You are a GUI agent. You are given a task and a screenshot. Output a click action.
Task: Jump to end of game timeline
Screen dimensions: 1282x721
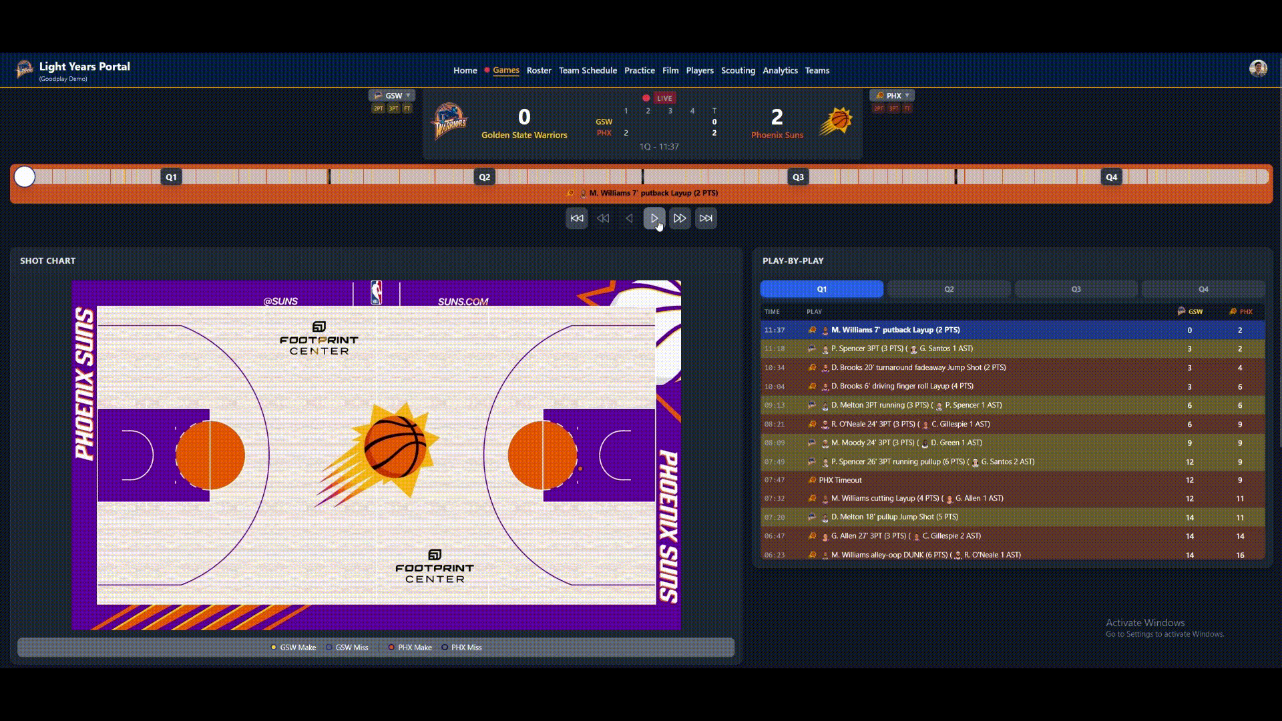click(x=706, y=218)
